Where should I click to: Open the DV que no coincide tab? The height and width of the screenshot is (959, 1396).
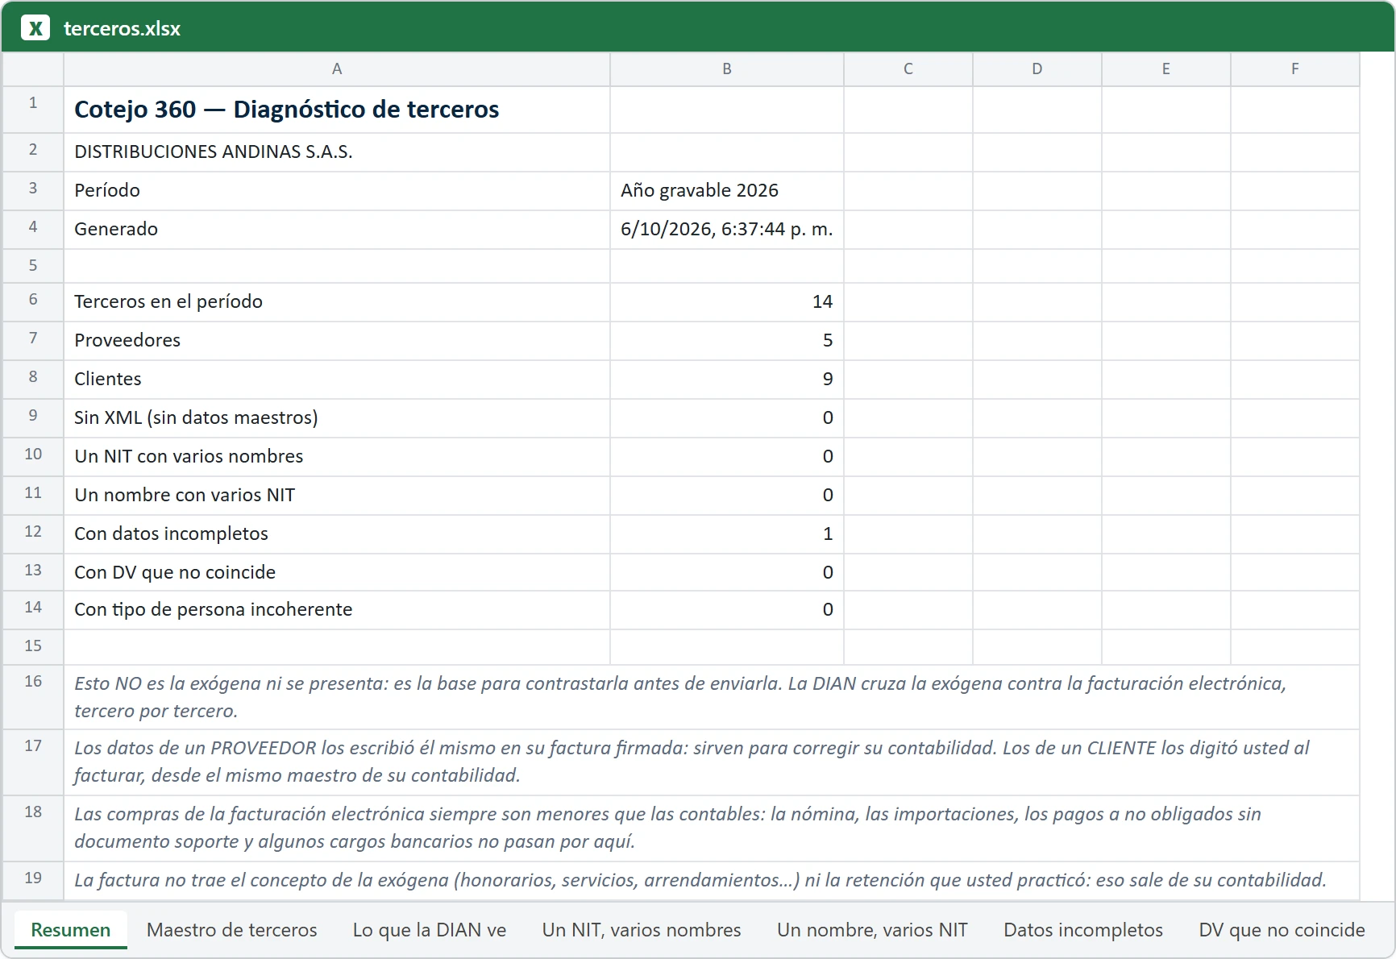[1282, 930]
